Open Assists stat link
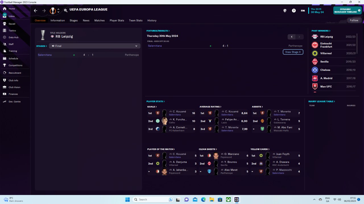Viewport: 364px width, 204px height. coord(257,107)
